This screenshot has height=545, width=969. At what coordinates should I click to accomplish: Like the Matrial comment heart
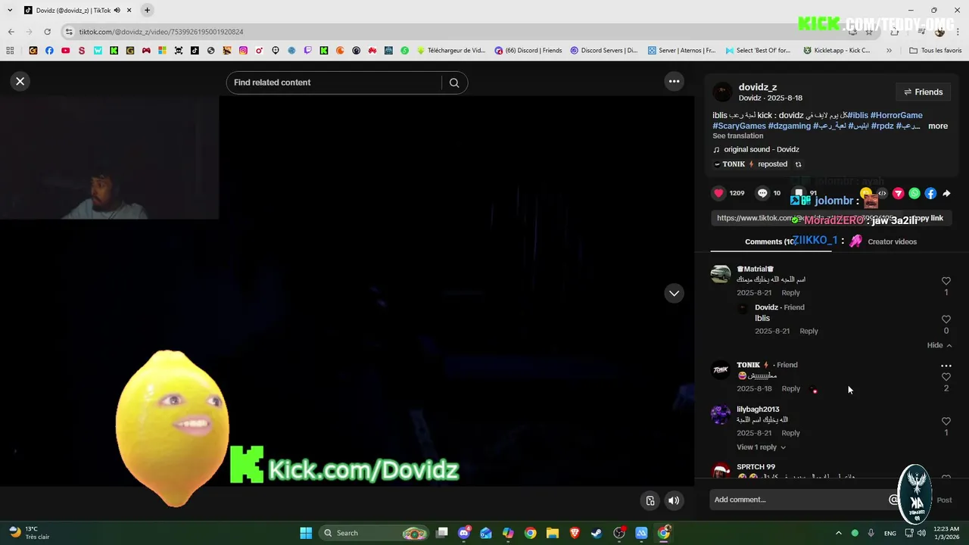click(x=946, y=281)
